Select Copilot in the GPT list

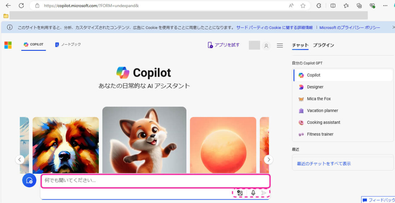(x=343, y=75)
